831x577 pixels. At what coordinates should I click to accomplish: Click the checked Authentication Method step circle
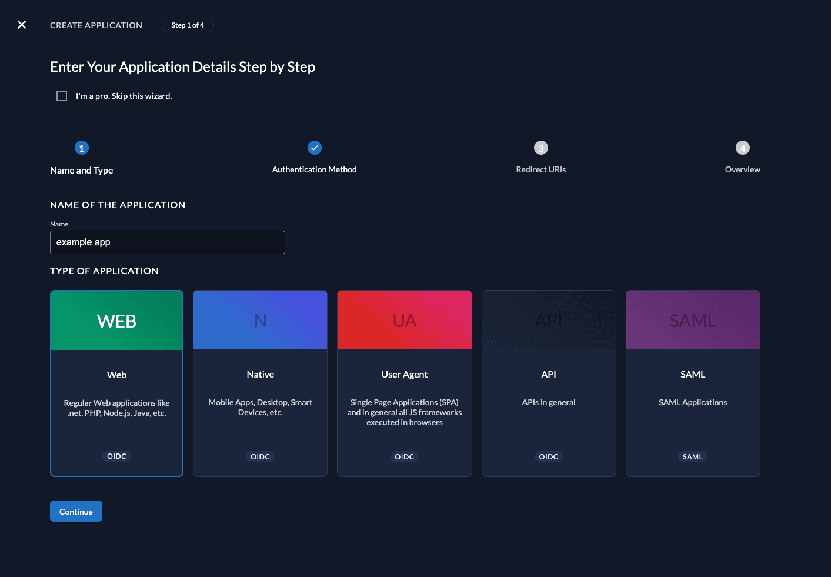314,148
